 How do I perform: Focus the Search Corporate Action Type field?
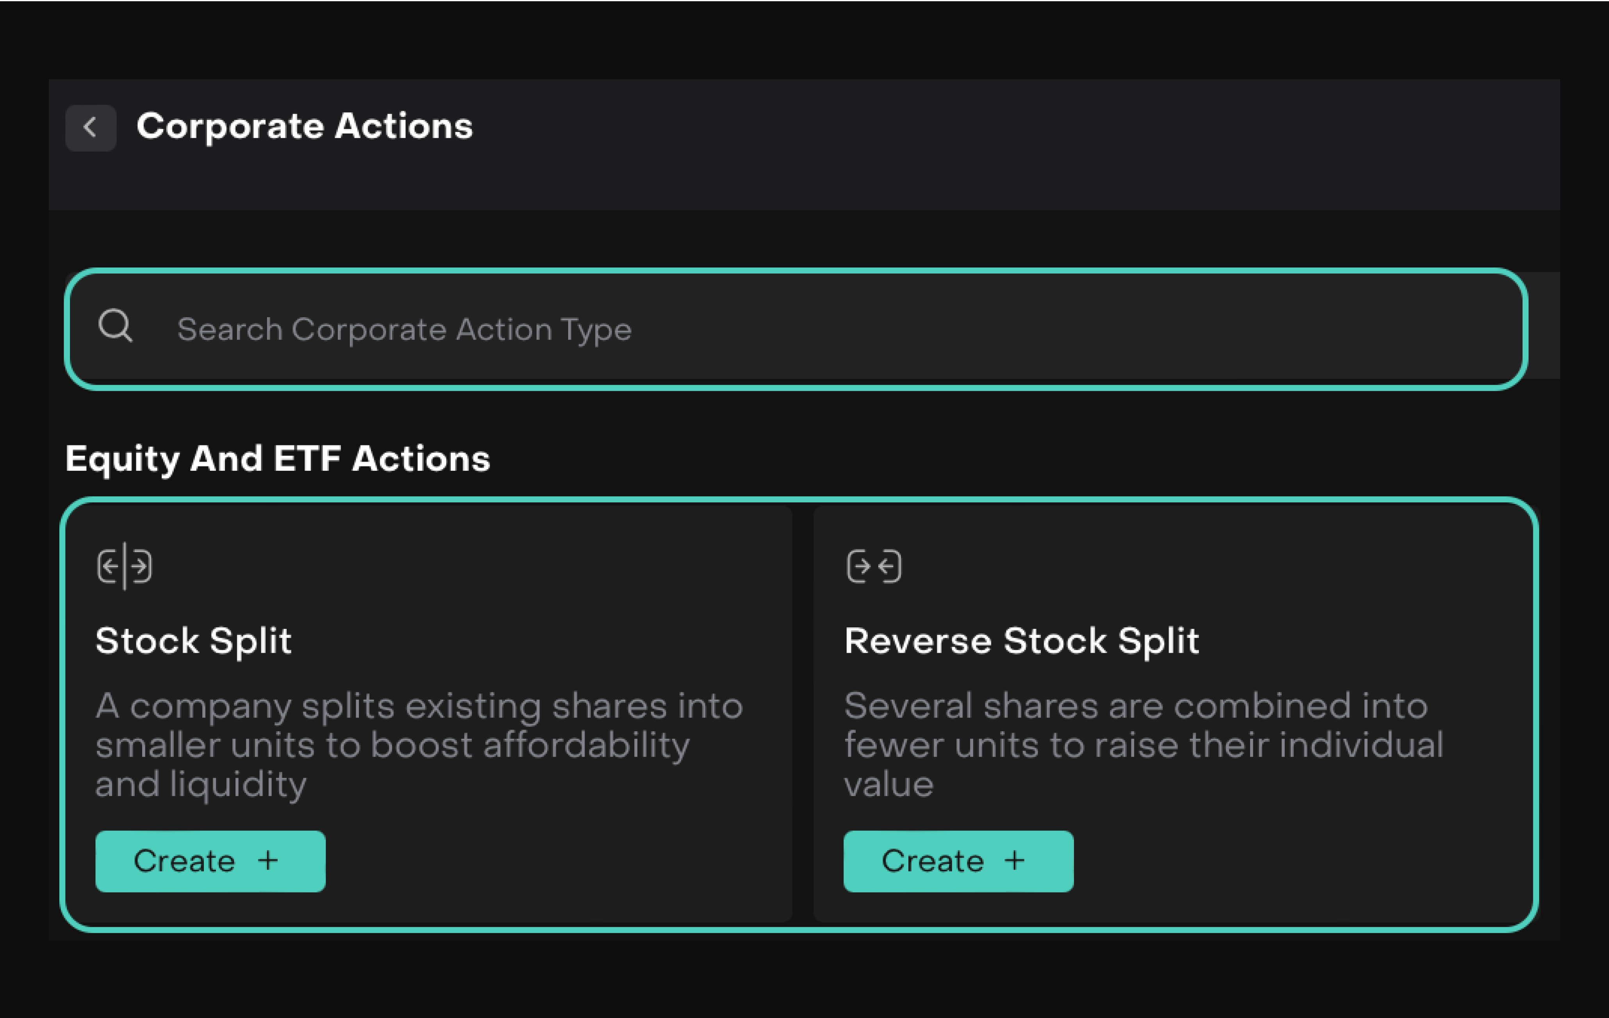click(802, 329)
